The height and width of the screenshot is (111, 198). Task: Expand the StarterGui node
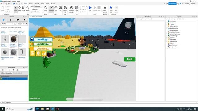pyautogui.click(x=166, y=38)
